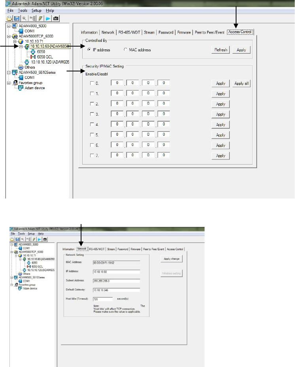
Task: Collapse the ADAM4000_5000 node in lower window
Action: click(x=11, y=245)
